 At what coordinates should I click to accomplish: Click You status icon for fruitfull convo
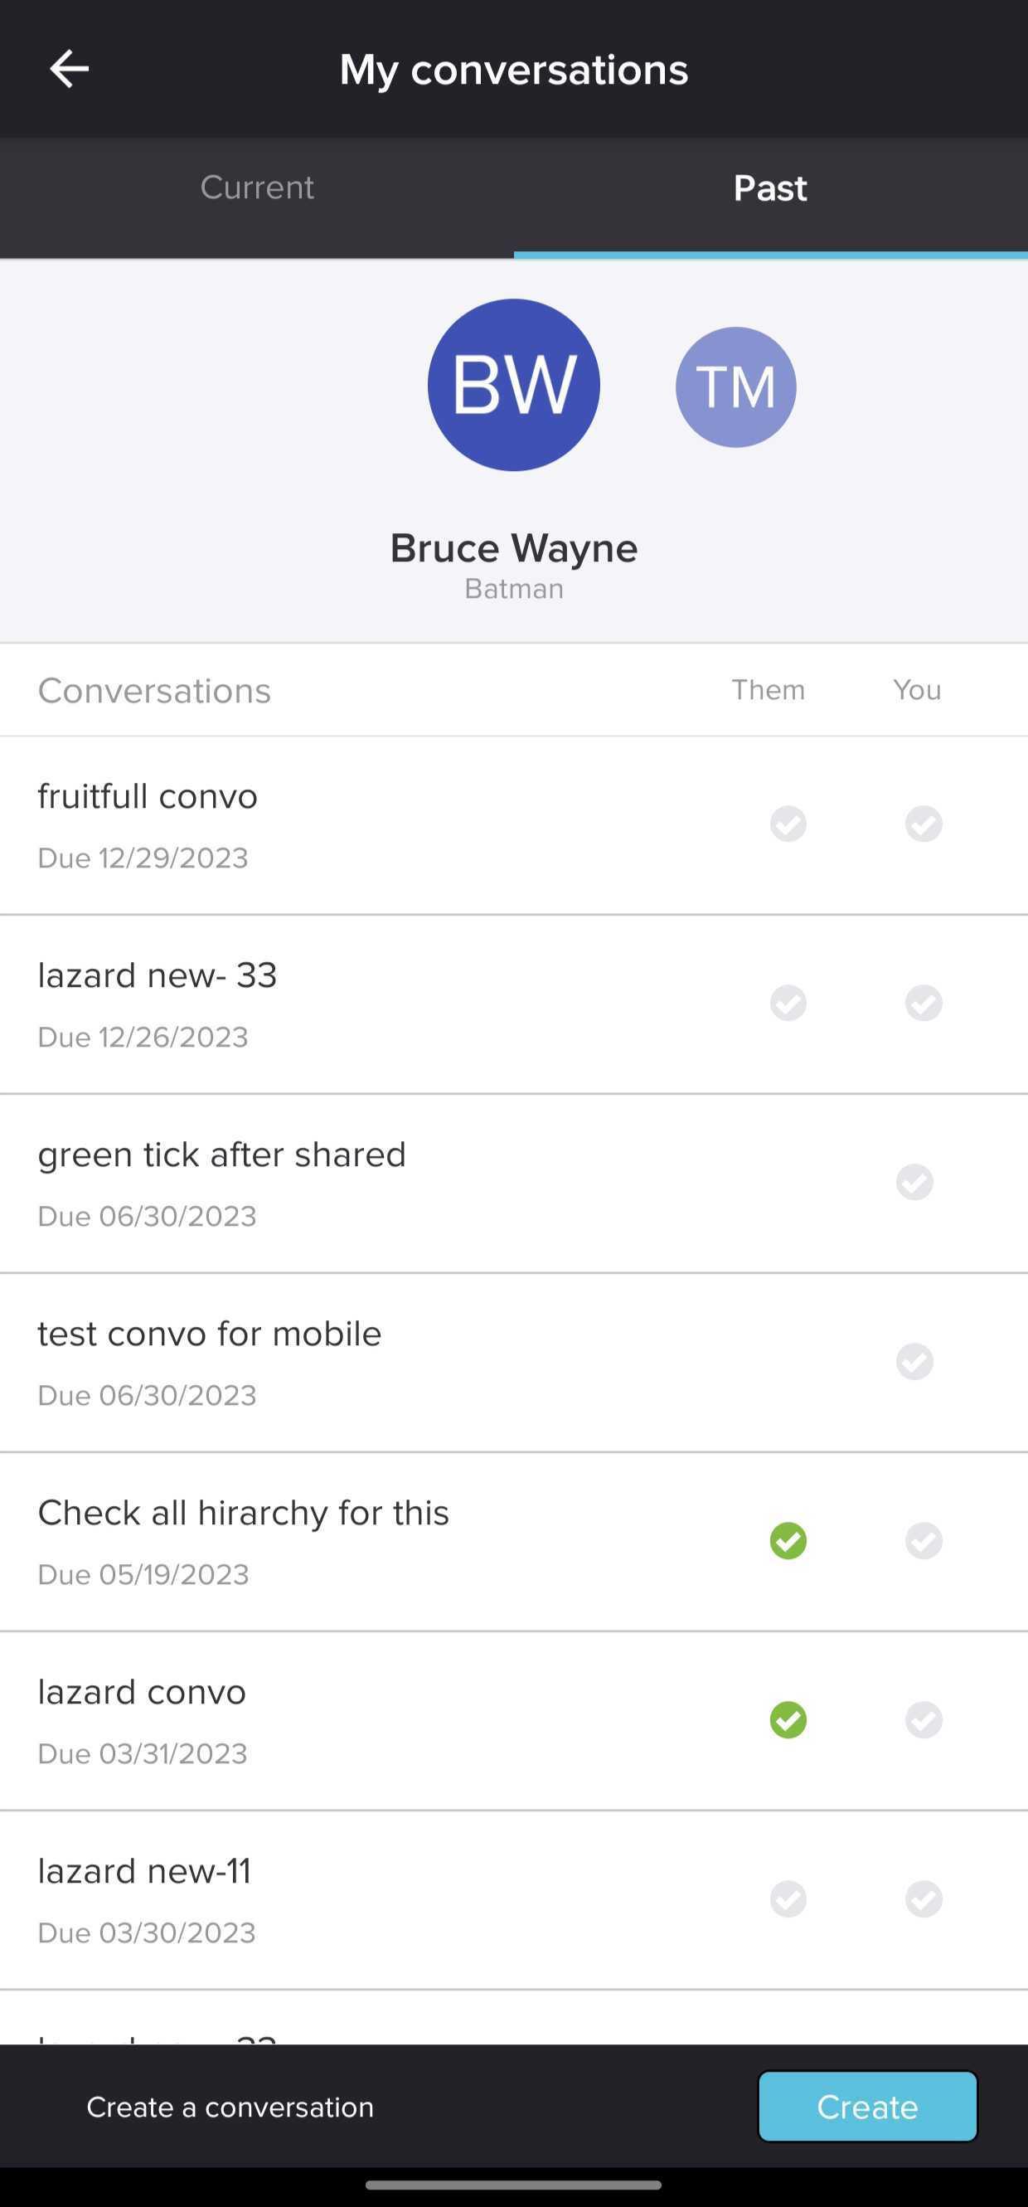click(x=924, y=824)
